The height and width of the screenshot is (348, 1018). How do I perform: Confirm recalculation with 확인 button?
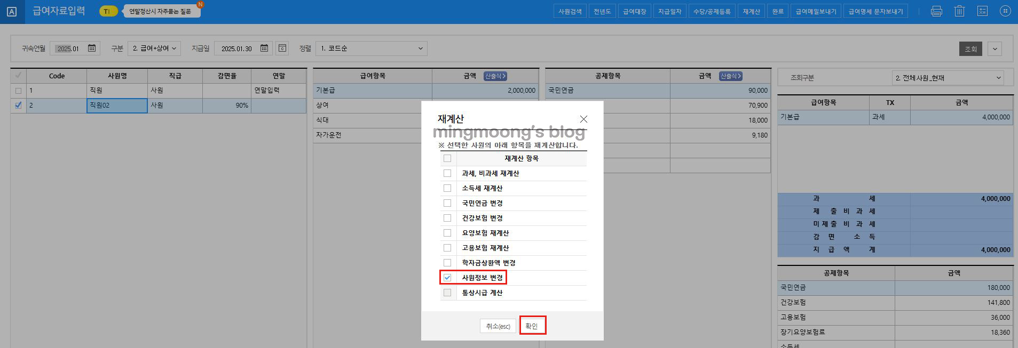coord(532,326)
